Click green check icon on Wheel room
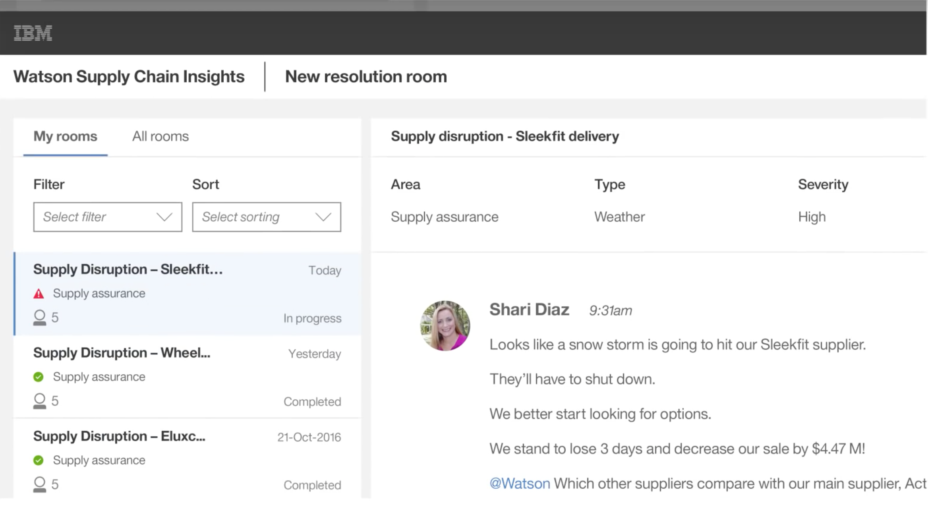 [39, 377]
